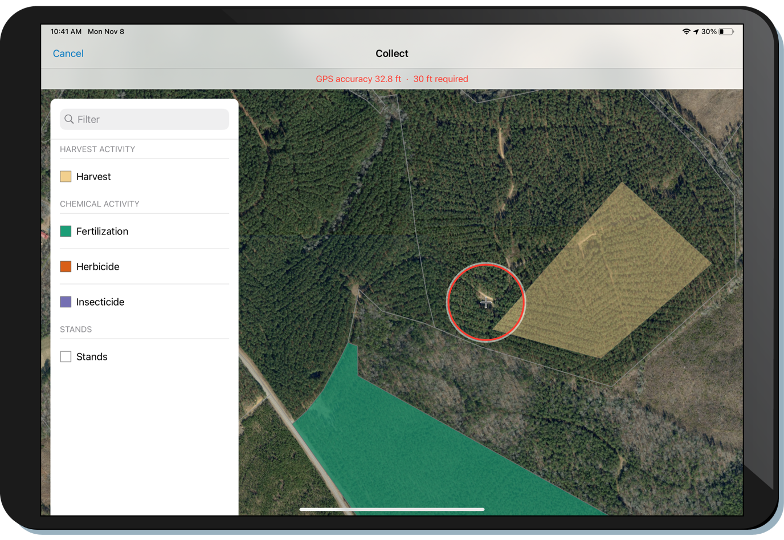This screenshot has height=540, width=784.
Task: Click the STANDS section header
Action: tap(76, 330)
